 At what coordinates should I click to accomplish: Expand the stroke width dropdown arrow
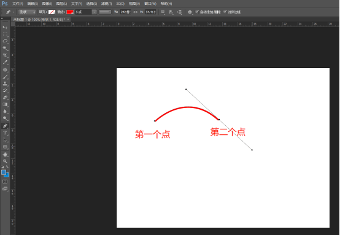[95, 12]
